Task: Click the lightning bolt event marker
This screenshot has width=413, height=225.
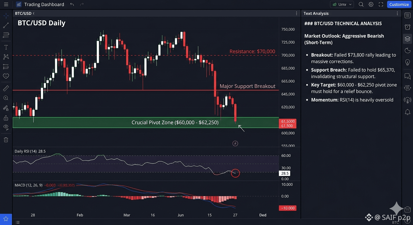Action: 235,143
